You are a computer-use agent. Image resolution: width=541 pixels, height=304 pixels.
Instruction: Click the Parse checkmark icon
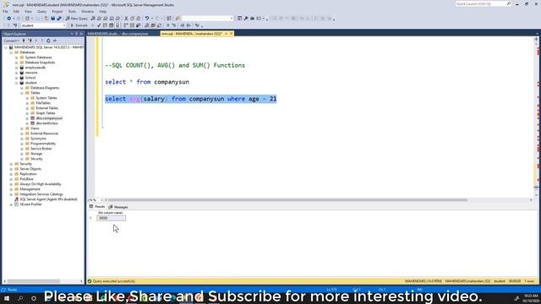99,25
